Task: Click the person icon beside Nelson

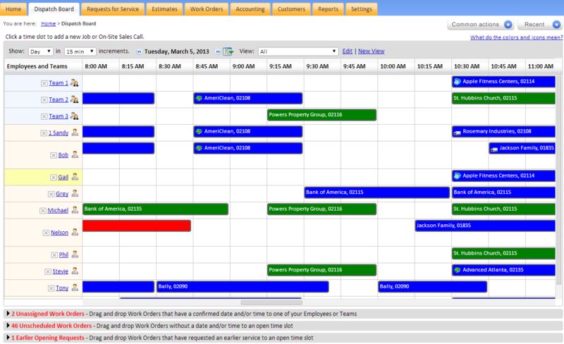Action: pyautogui.click(x=75, y=232)
